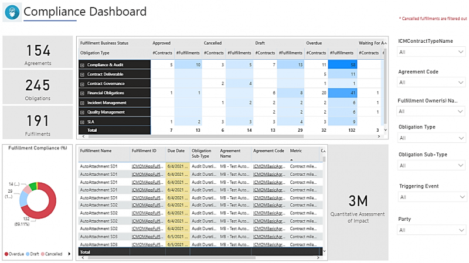Viewport: 469px width, 263px height.
Task: Expand the Quality Management row
Action: 82,112
